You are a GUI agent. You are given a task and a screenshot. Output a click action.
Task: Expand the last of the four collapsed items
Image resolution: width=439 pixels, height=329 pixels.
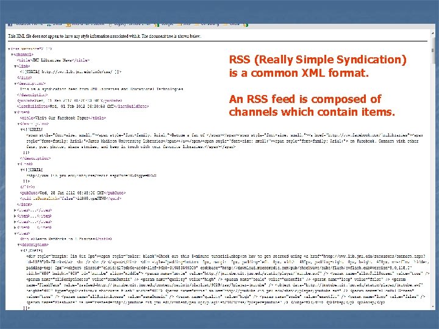(15, 227)
